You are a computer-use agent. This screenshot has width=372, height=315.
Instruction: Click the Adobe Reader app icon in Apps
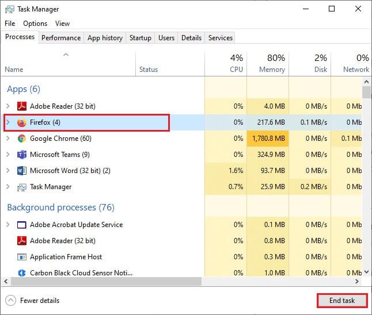(22, 106)
